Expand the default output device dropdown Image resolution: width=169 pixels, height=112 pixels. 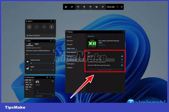[x=53, y=51]
